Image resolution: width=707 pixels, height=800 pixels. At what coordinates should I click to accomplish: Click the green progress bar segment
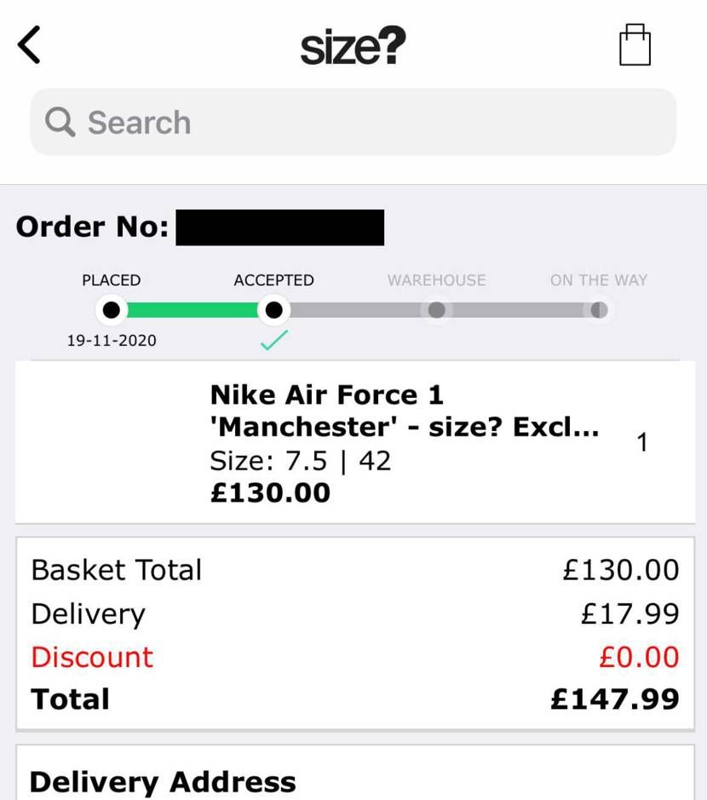coord(193,310)
